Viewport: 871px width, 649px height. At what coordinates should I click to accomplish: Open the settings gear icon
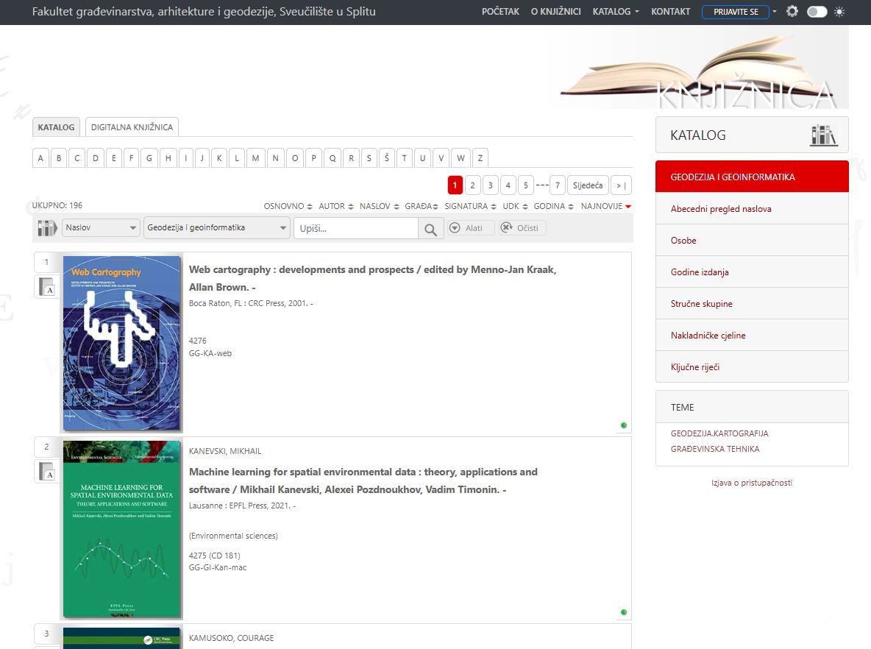click(x=792, y=12)
